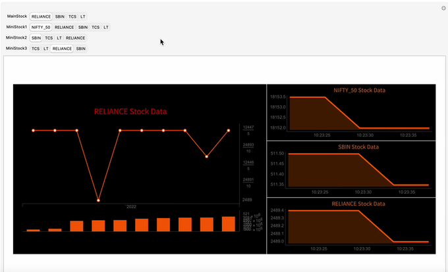Set MiniStock1 to LT
This screenshot has height=272, width=448.
click(x=106, y=27)
